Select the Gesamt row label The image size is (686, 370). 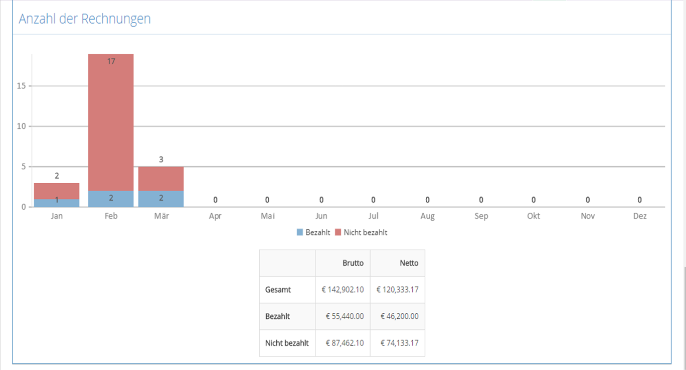pos(278,290)
